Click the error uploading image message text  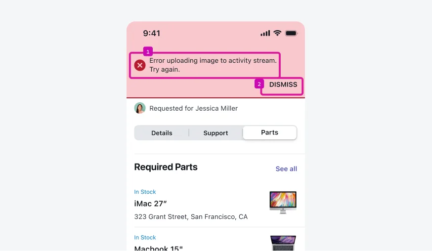(213, 65)
